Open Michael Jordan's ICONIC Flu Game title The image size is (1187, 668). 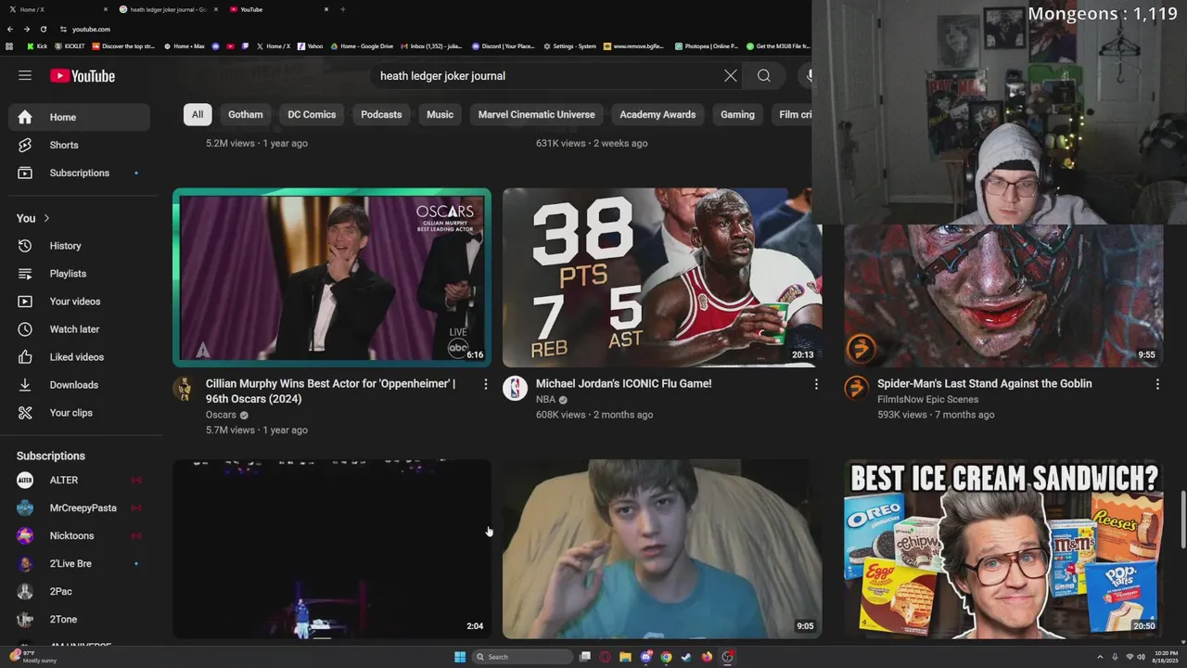click(x=623, y=384)
